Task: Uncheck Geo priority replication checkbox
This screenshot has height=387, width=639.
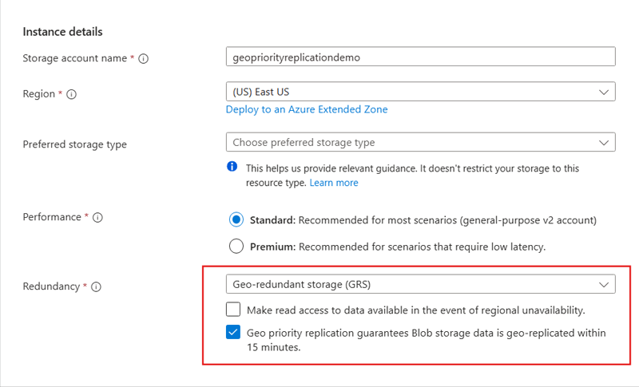Action: coord(233,333)
